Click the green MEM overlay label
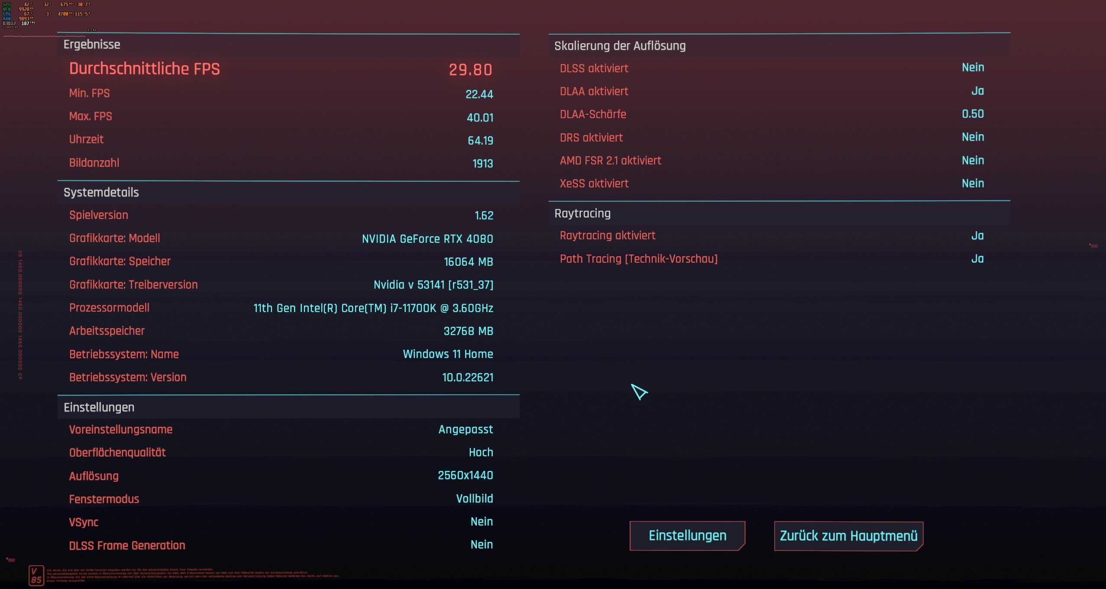 pyautogui.click(x=6, y=9)
